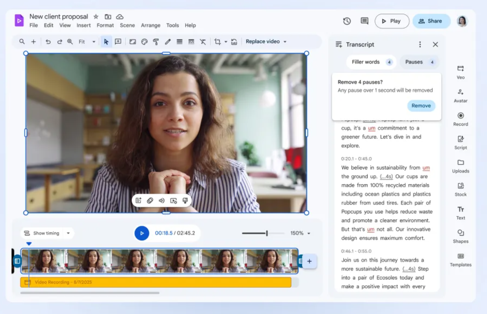Star the New client proposal document
This screenshot has height=314, width=487.
click(96, 17)
